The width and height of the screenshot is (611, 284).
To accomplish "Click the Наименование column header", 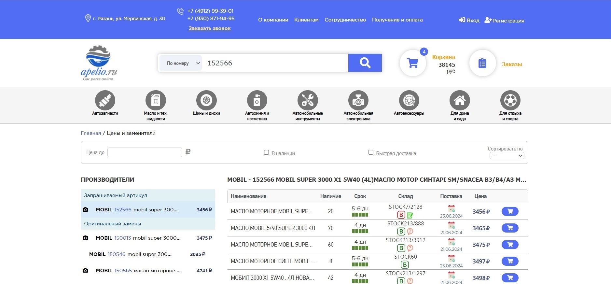I will 248,196.
